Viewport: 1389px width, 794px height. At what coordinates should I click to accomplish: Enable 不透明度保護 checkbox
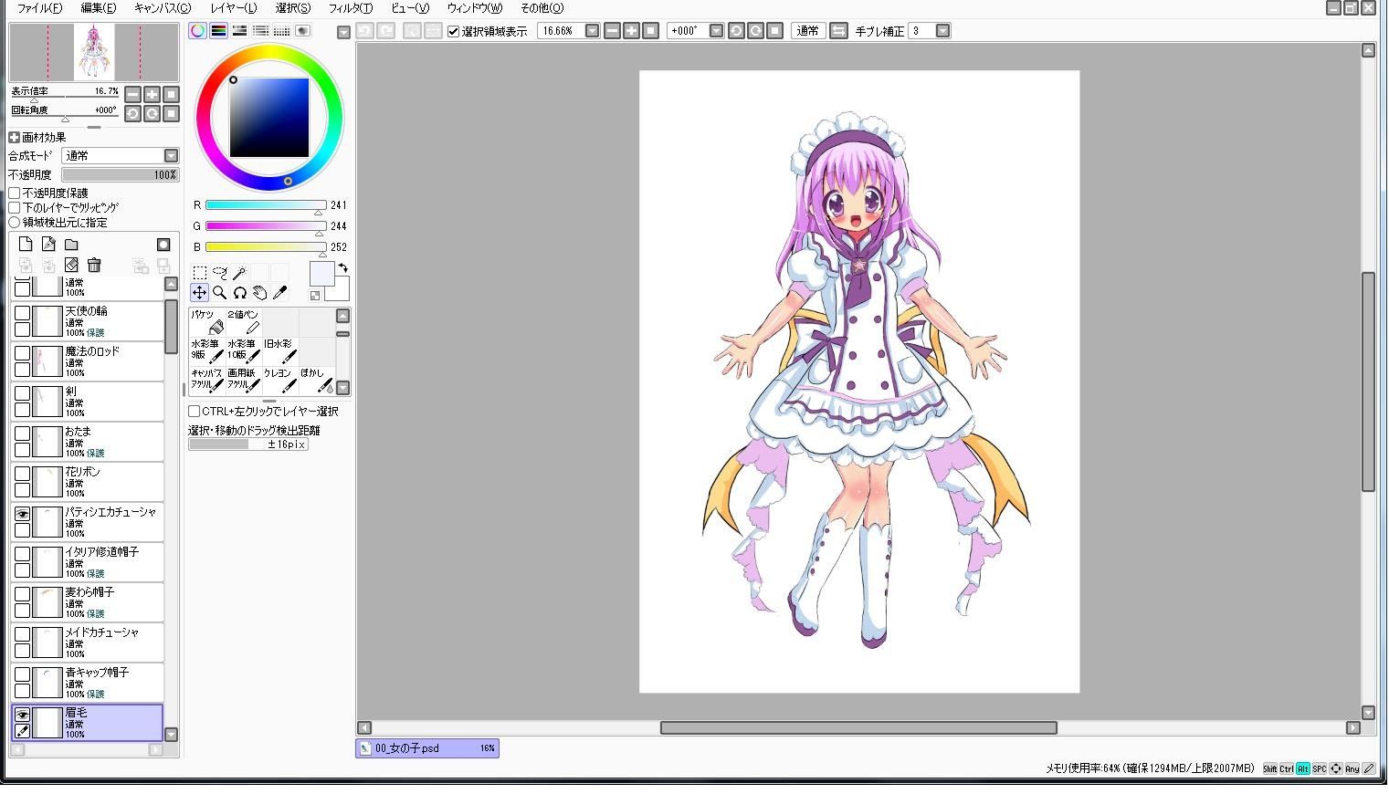15,193
